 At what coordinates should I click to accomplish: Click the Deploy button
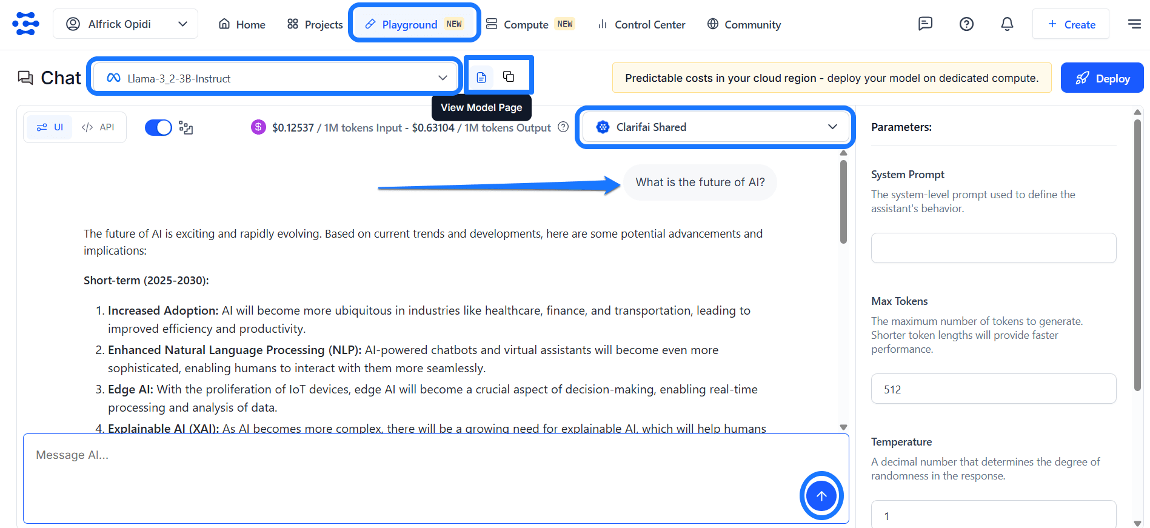[1102, 78]
